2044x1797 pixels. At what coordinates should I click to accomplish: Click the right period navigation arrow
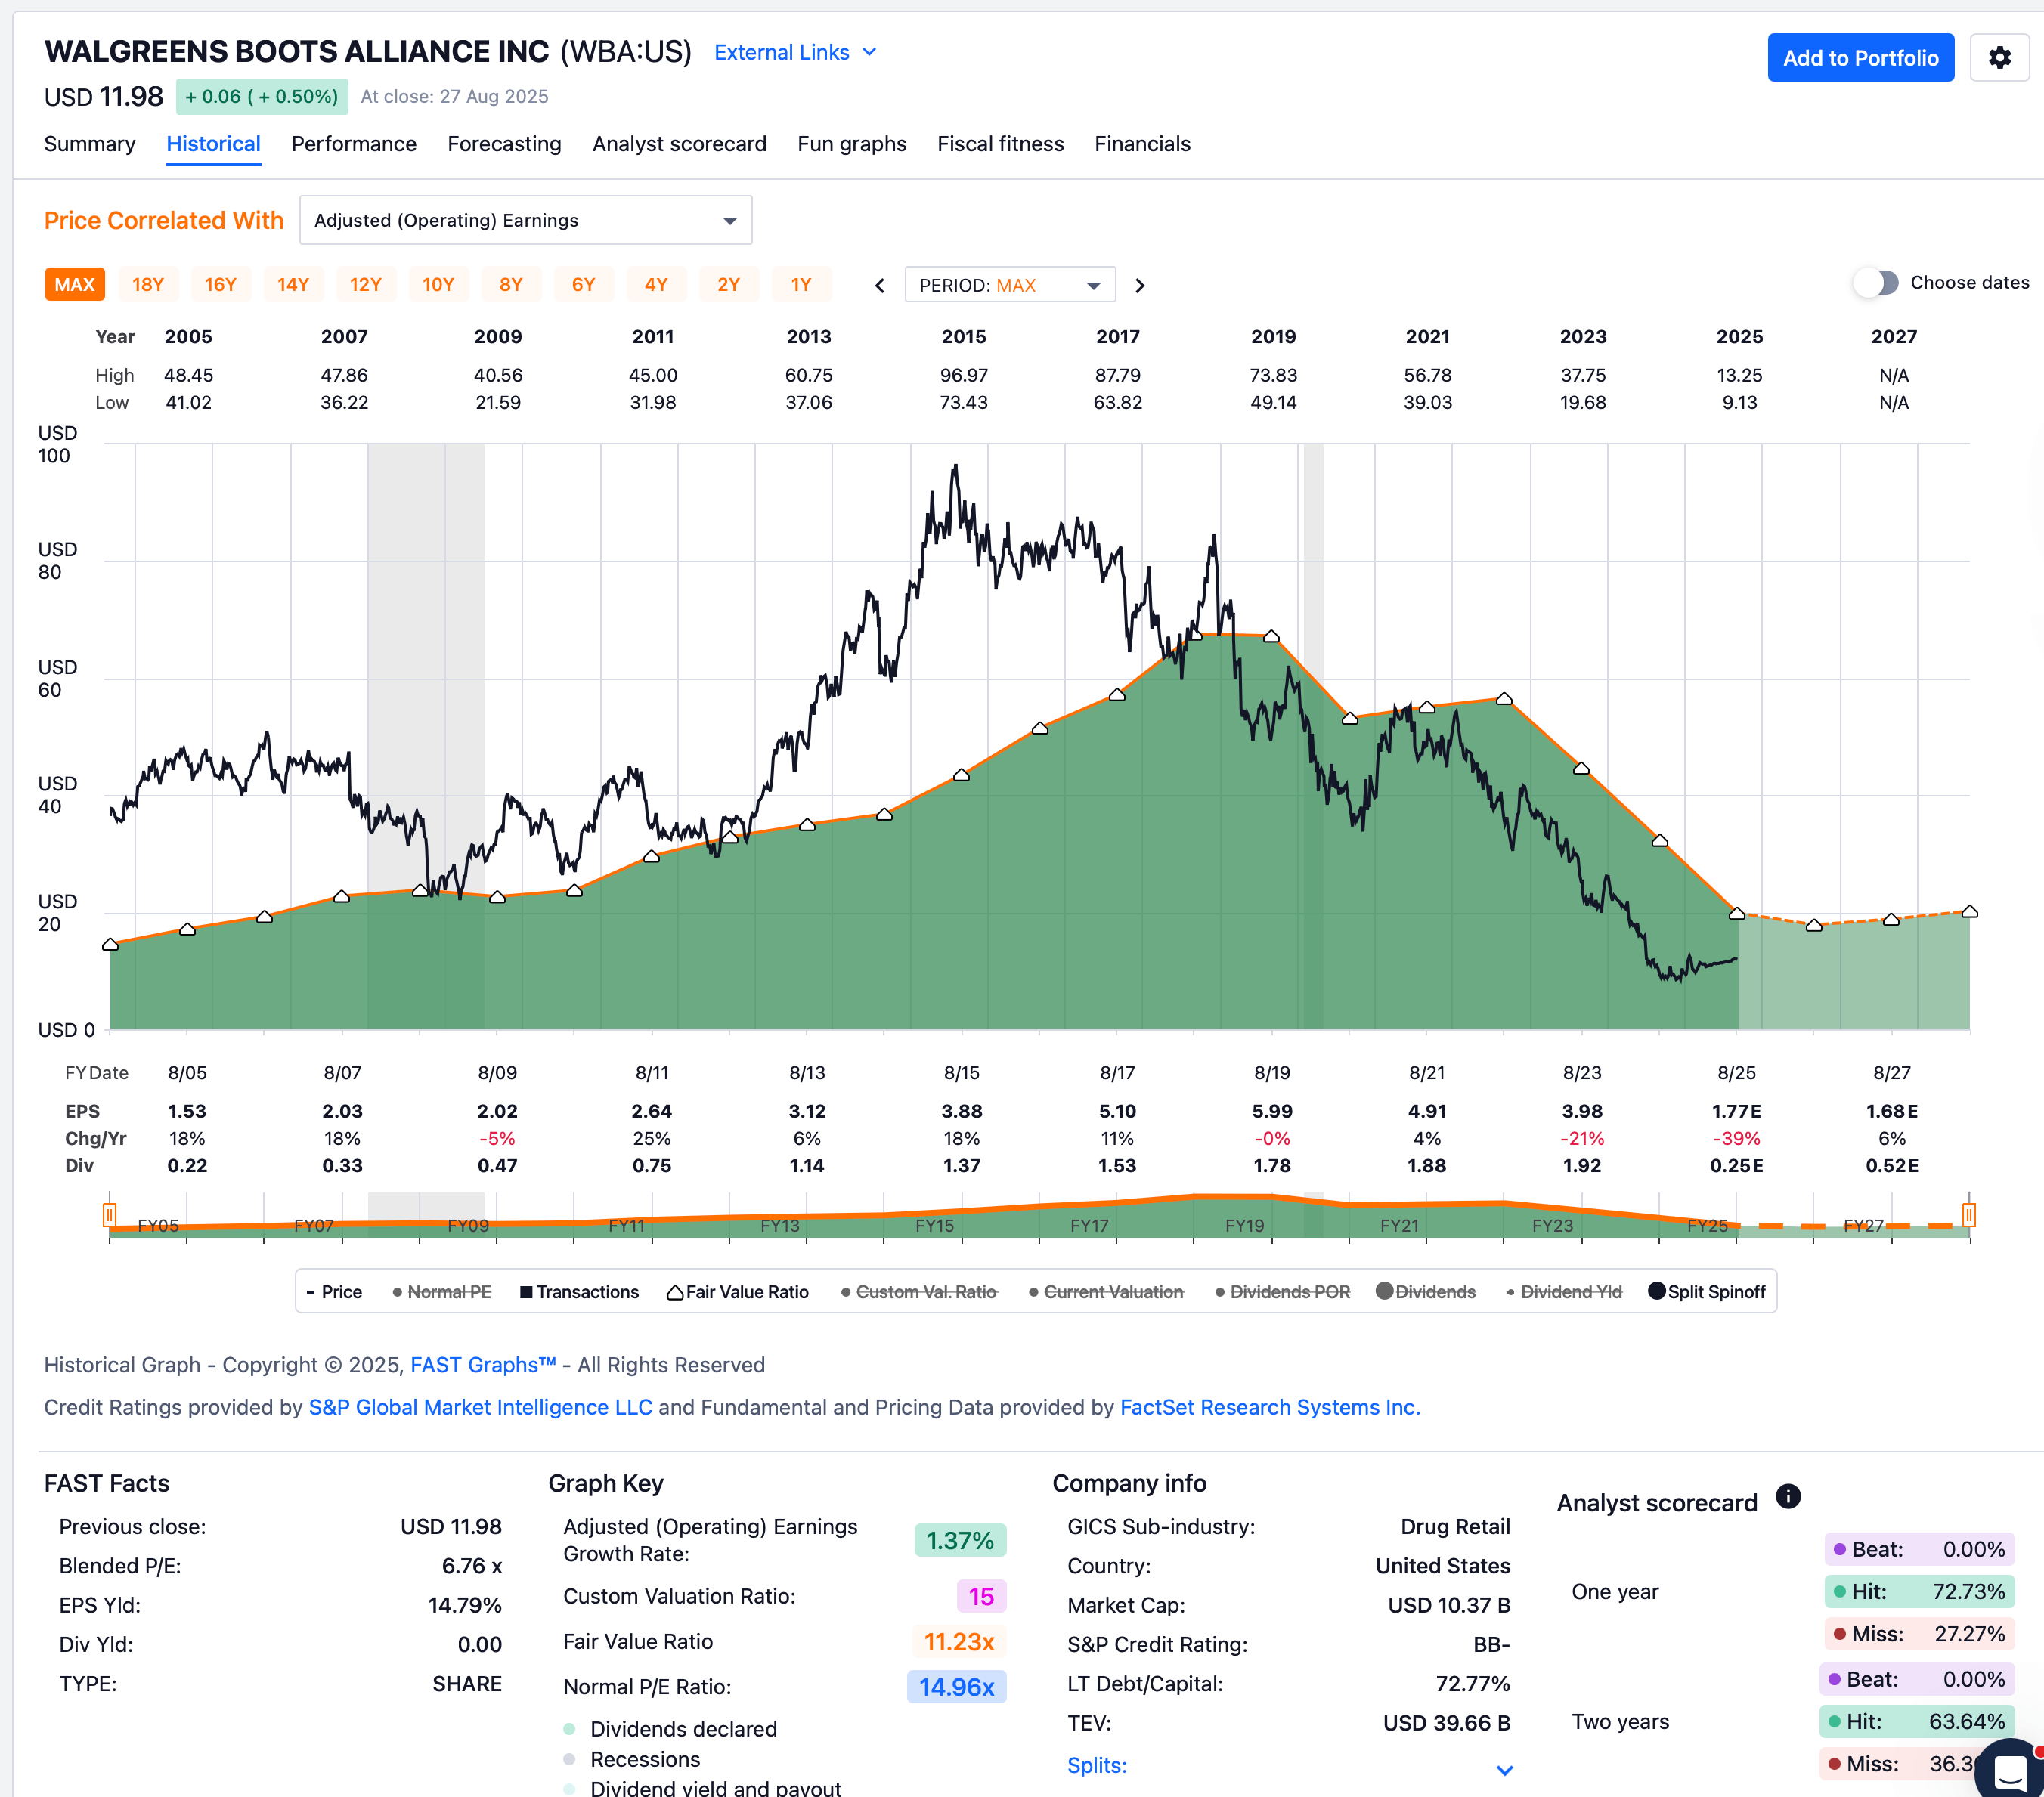tap(1140, 285)
